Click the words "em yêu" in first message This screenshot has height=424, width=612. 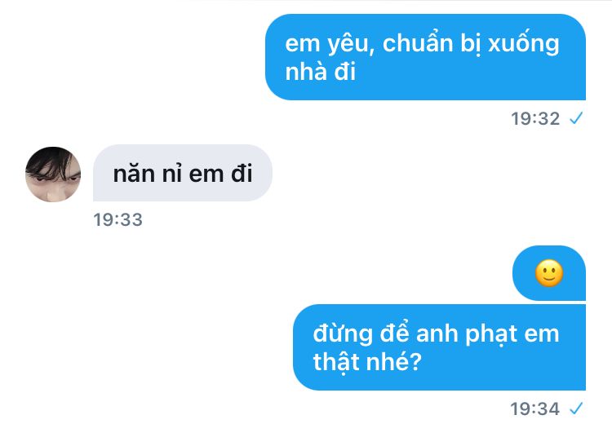326,44
